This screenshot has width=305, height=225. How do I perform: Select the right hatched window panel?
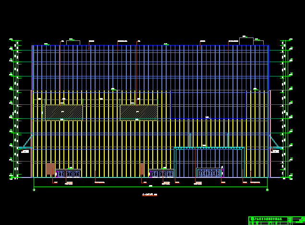138,112
